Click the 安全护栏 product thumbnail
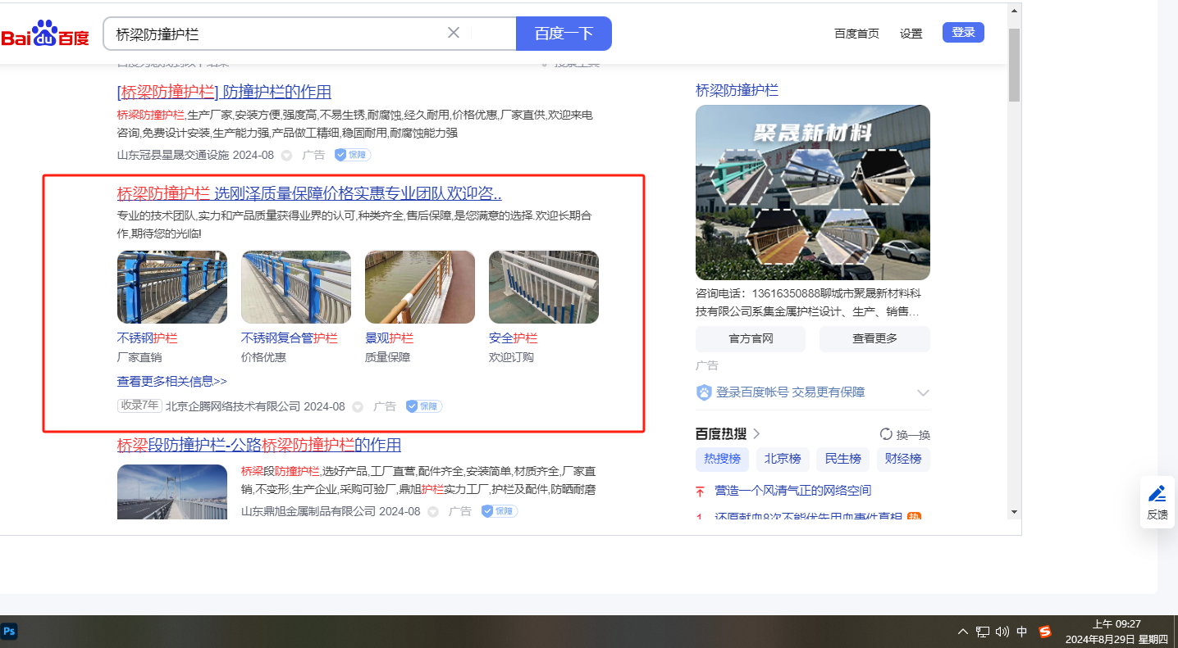The width and height of the screenshot is (1178, 648). (x=544, y=287)
